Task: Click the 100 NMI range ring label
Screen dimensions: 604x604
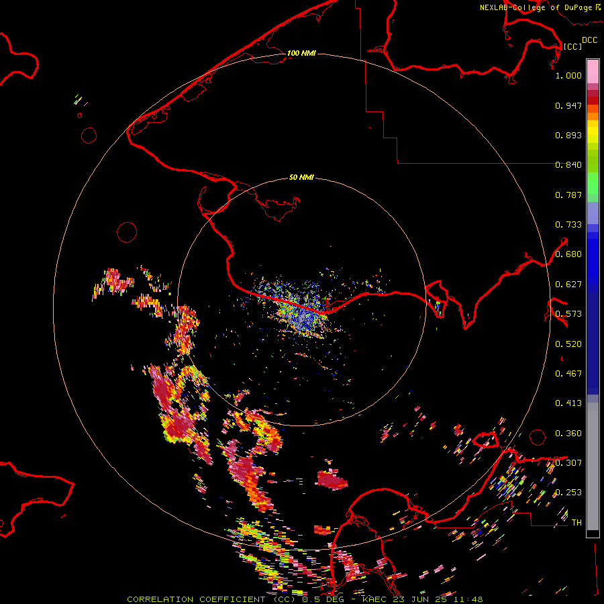Action: (301, 53)
